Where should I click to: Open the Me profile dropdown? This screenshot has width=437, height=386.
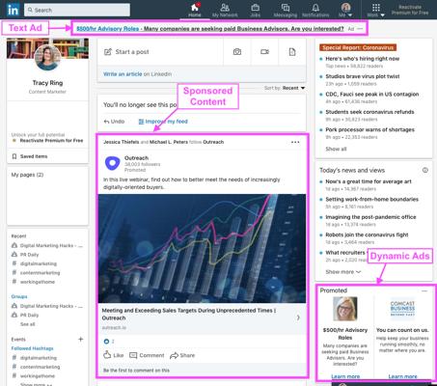click(x=345, y=10)
